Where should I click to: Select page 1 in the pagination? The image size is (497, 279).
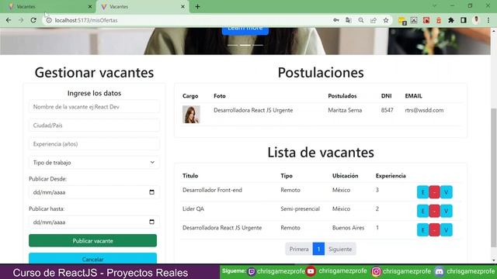[x=318, y=249]
